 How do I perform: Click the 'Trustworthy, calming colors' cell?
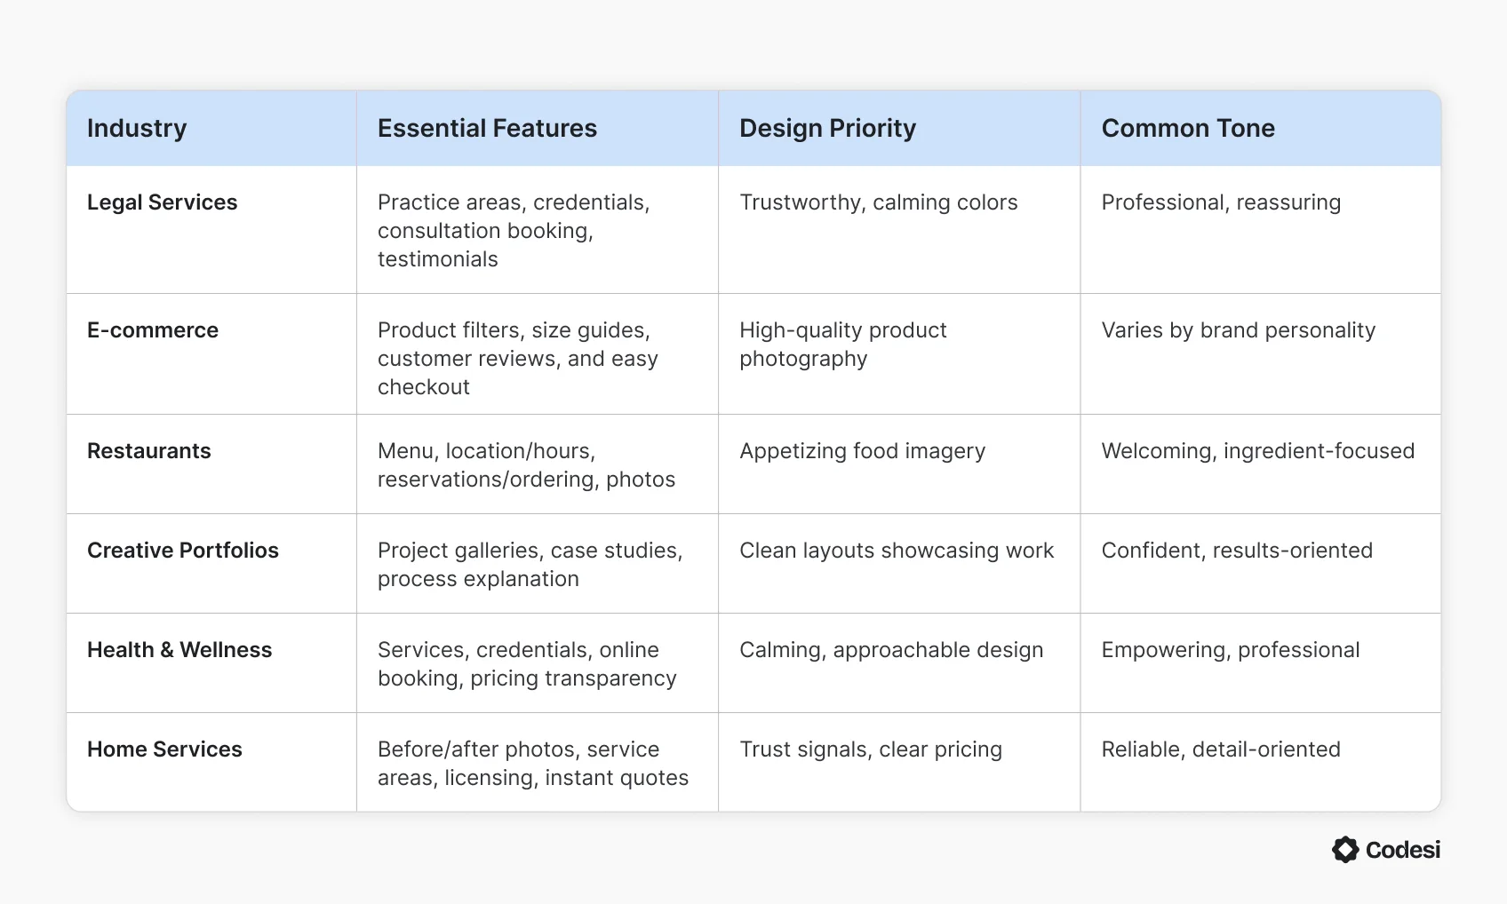point(878,202)
